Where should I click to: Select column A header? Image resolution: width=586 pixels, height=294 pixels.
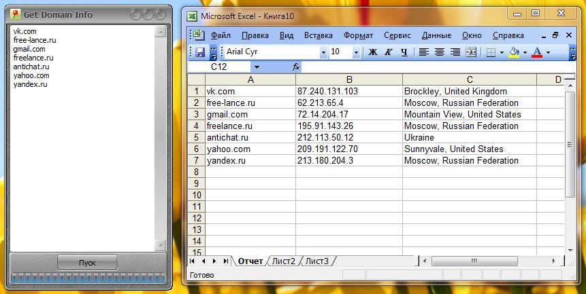coord(250,79)
